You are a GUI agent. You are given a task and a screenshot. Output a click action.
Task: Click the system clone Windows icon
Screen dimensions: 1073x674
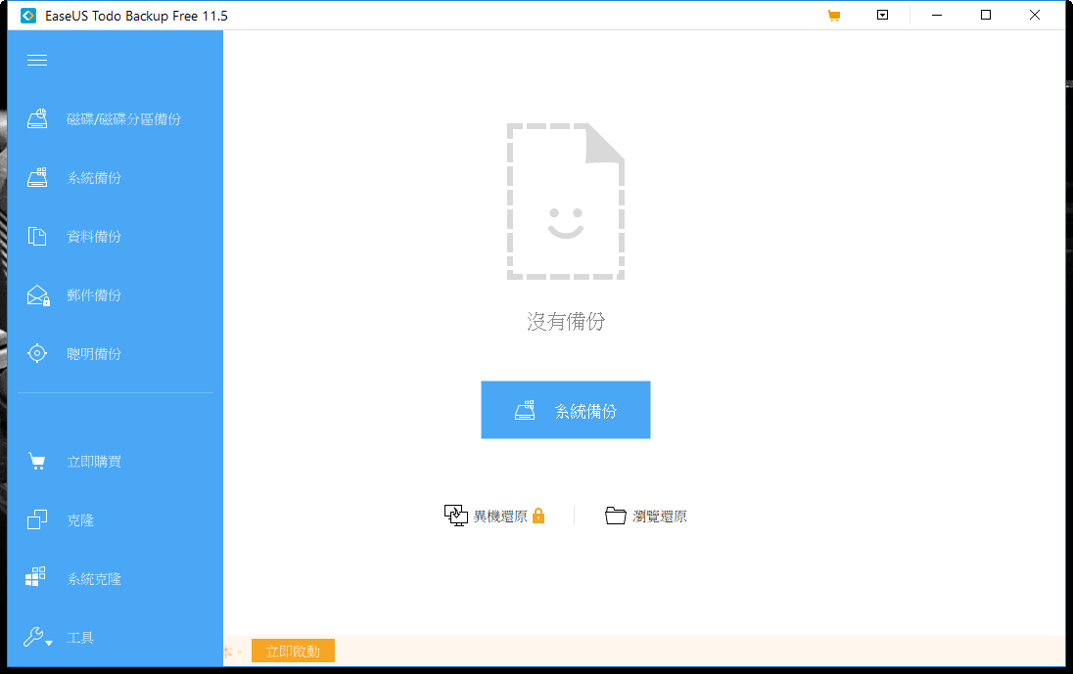tap(35, 577)
